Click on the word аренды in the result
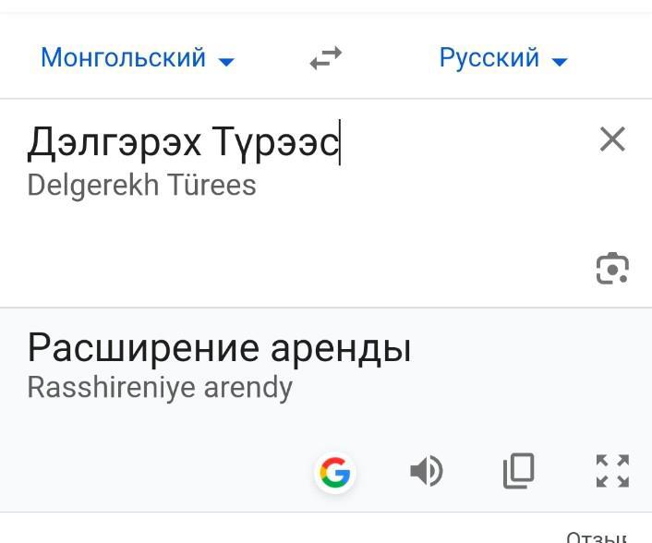This screenshot has width=652, height=543. coord(341,348)
